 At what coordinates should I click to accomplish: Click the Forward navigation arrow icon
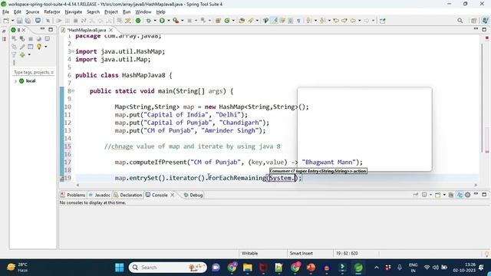[x=367, y=21]
